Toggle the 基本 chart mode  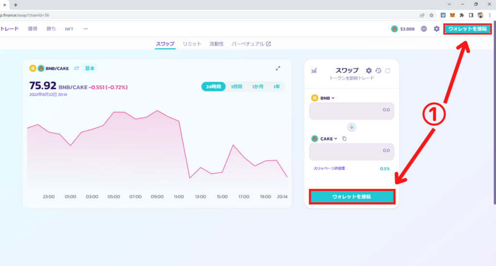point(90,68)
